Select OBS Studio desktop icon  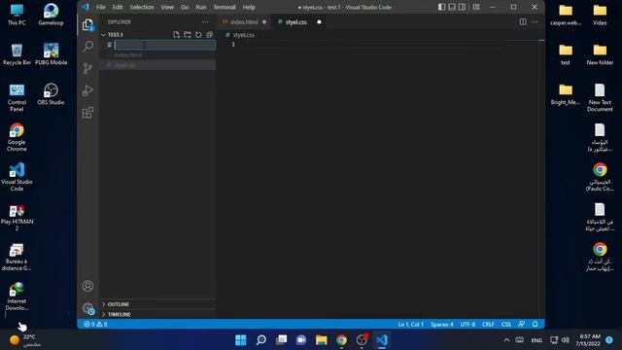click(x=51, y=94)
